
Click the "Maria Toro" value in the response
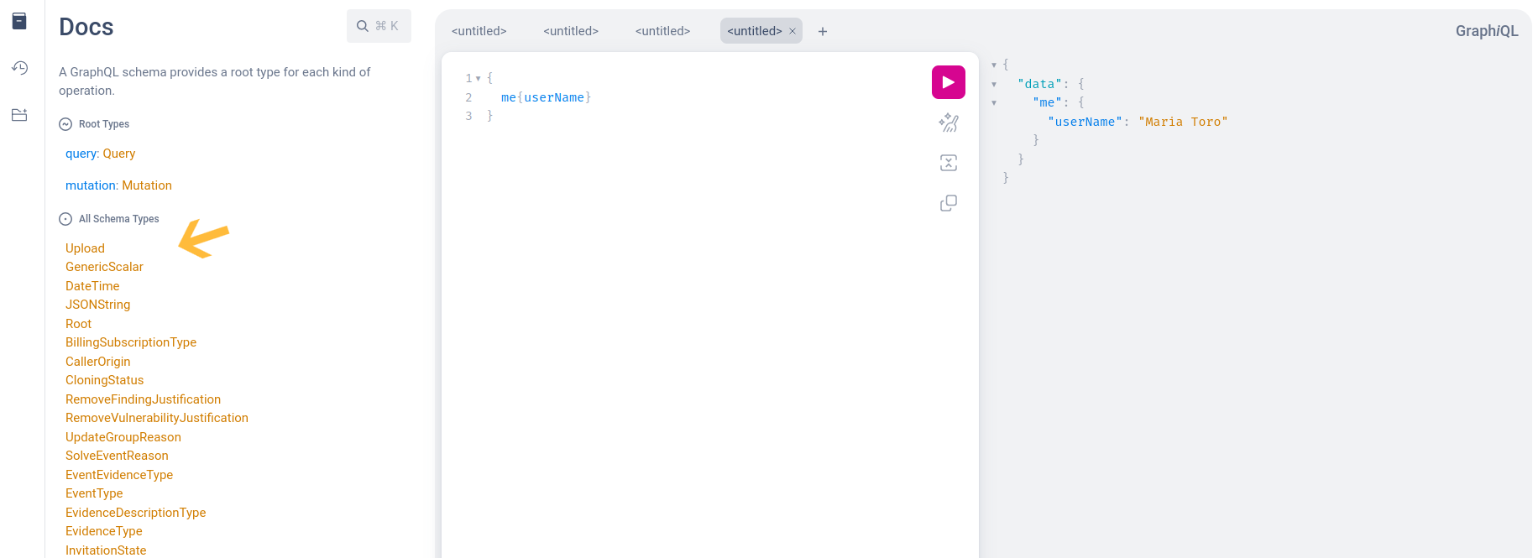coord(1183,122)
